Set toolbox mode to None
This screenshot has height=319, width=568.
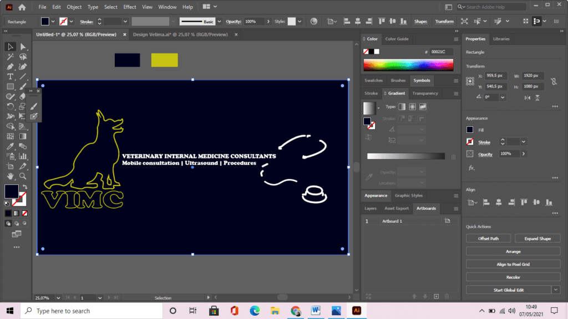[24, 213]
